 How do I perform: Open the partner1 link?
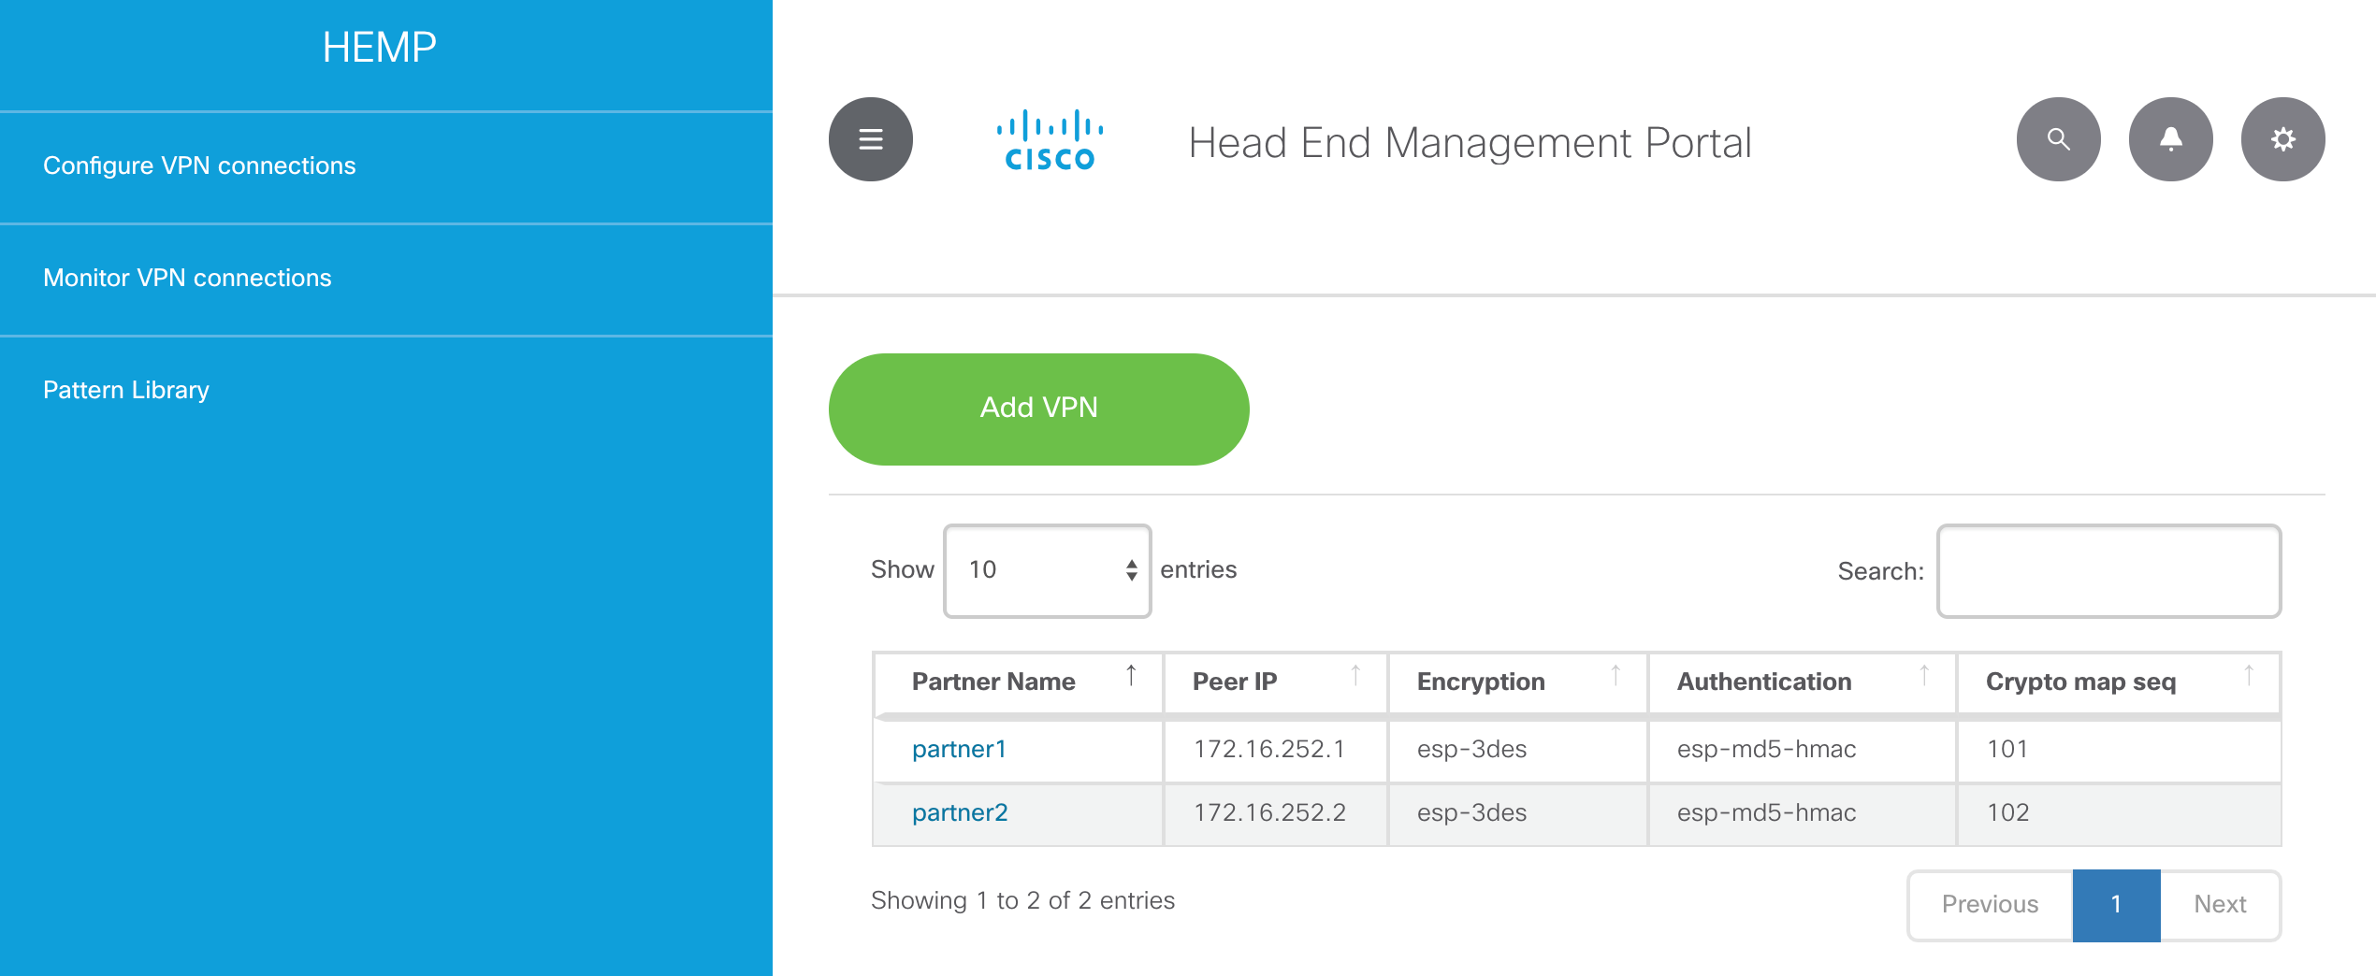(x=959, y=749)
